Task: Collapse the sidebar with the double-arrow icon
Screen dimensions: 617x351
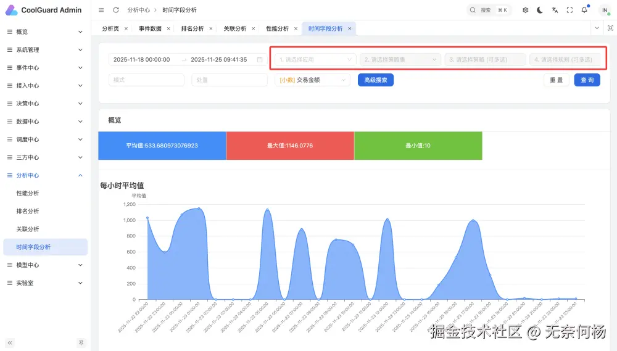Action: pyautogui.click(x=10, y=342)
